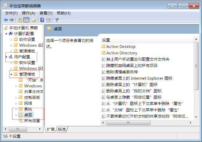Select the 计算机配置 tree node
The image size is (202, 142).
click(x=24, y=34)
